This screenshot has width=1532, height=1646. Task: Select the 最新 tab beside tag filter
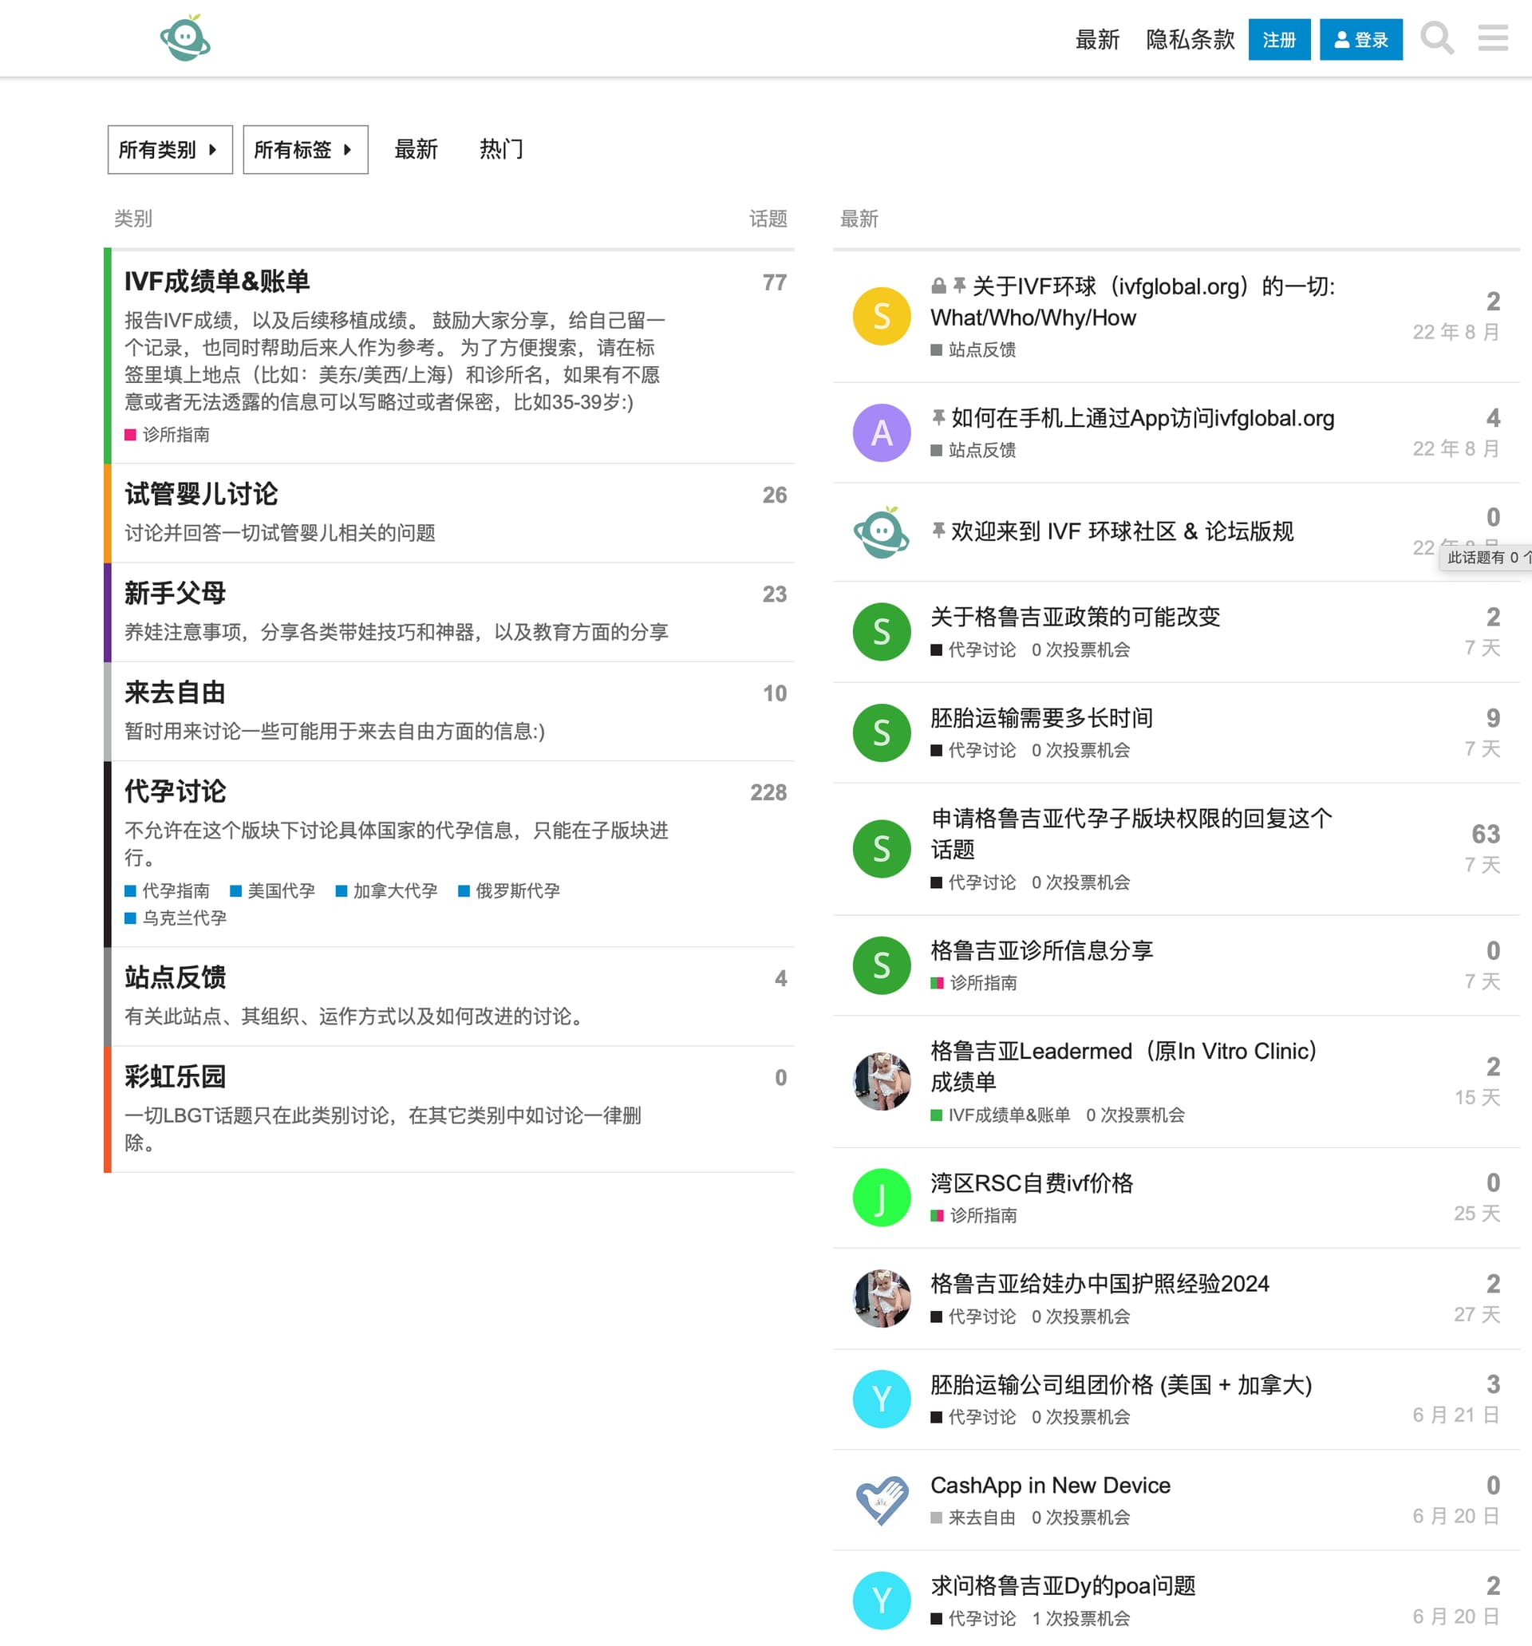416,150
